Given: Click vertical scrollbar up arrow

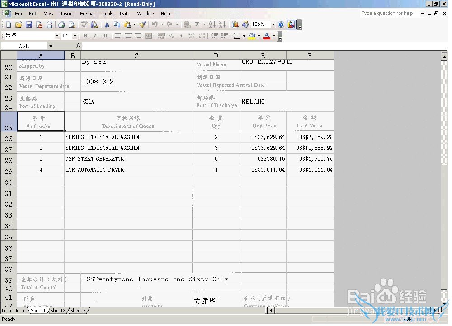Looking at the screenshot, I should 444,56.
